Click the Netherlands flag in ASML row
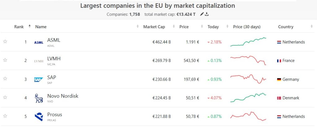This screenshot has width=317, height=127. [279, 42]
